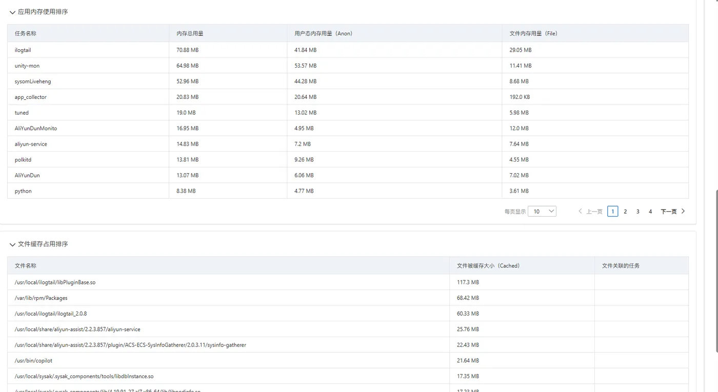Screen dimensions: 718x392
Task: Select the app_collector task name
Action: click(x=31, y=97)
